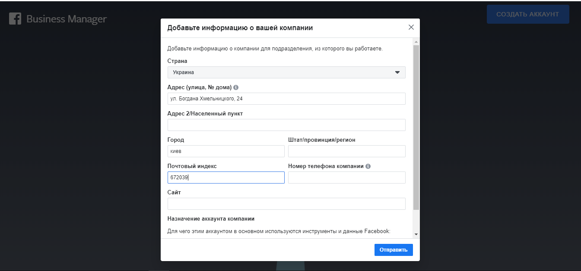Click the street address input field
The image size is (581, 271).
286,99
